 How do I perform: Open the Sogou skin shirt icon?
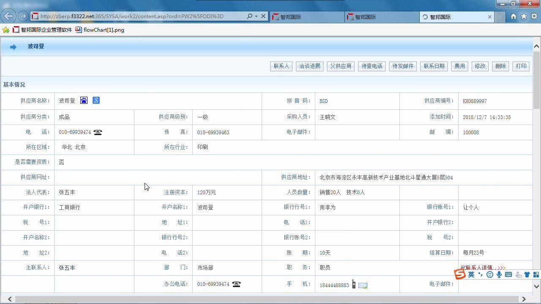(x=527, y=274)
